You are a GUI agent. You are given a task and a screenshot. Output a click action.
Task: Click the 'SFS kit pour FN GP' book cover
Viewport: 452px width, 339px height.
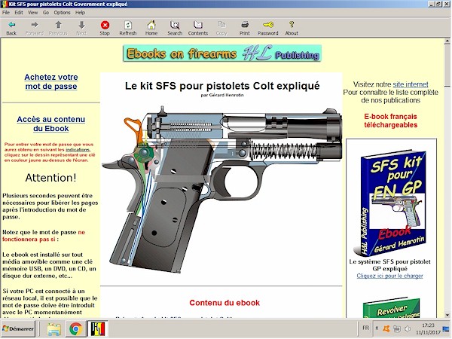[389, 203]
